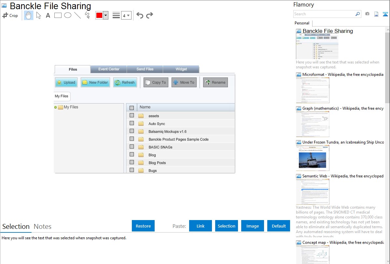Pick the ellipse drawing tool
The width and height of the screenshot is (390, 264).
[68, 15]
